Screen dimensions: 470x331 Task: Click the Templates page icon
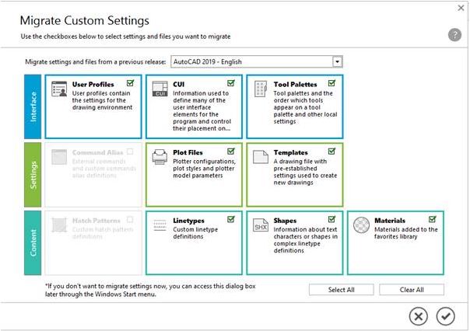pos(261,157)
